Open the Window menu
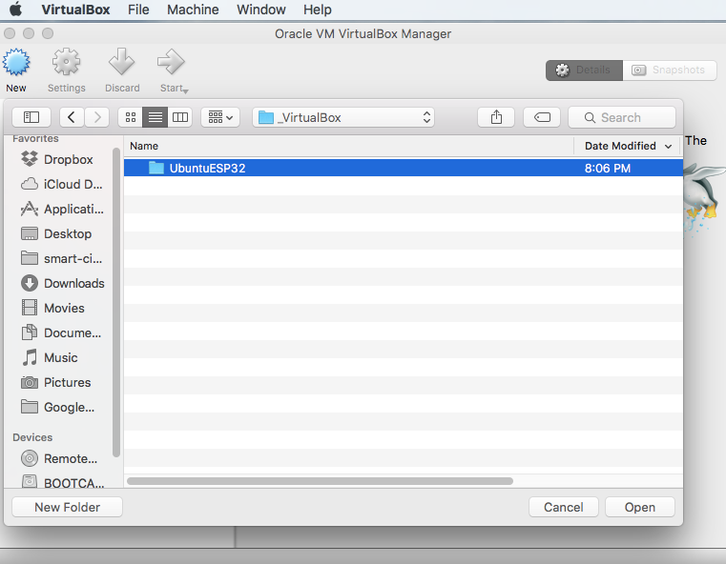 [x=261, y=10]
